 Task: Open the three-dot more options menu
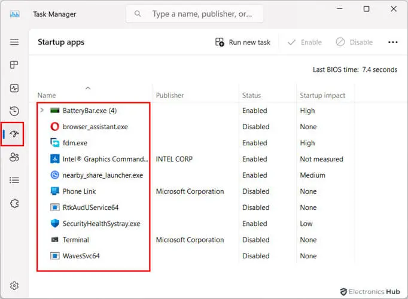pyautogui.click(x=392, y=42)
